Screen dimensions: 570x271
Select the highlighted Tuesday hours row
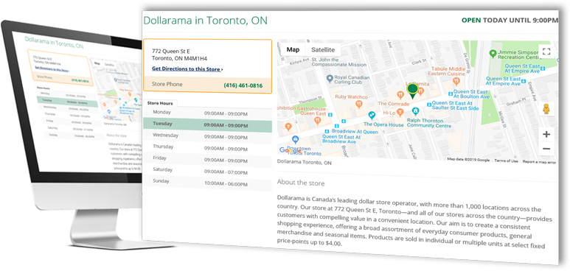207,125
